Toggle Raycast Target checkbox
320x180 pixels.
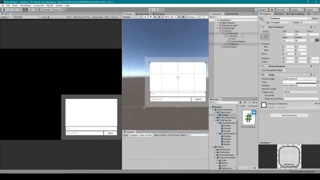[x=284, y=89]
